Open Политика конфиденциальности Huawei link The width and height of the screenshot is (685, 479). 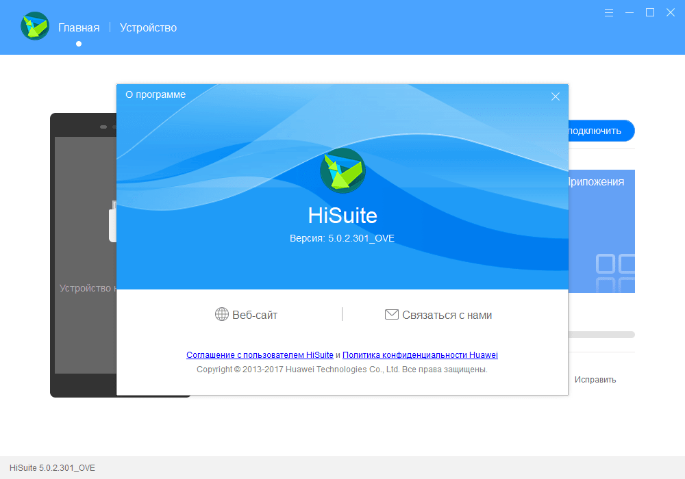(420, 355)
